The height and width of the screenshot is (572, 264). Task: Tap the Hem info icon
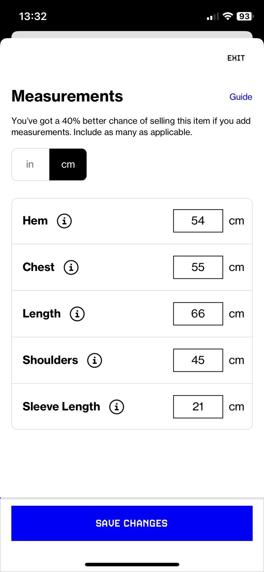click(x=64, y=221)
